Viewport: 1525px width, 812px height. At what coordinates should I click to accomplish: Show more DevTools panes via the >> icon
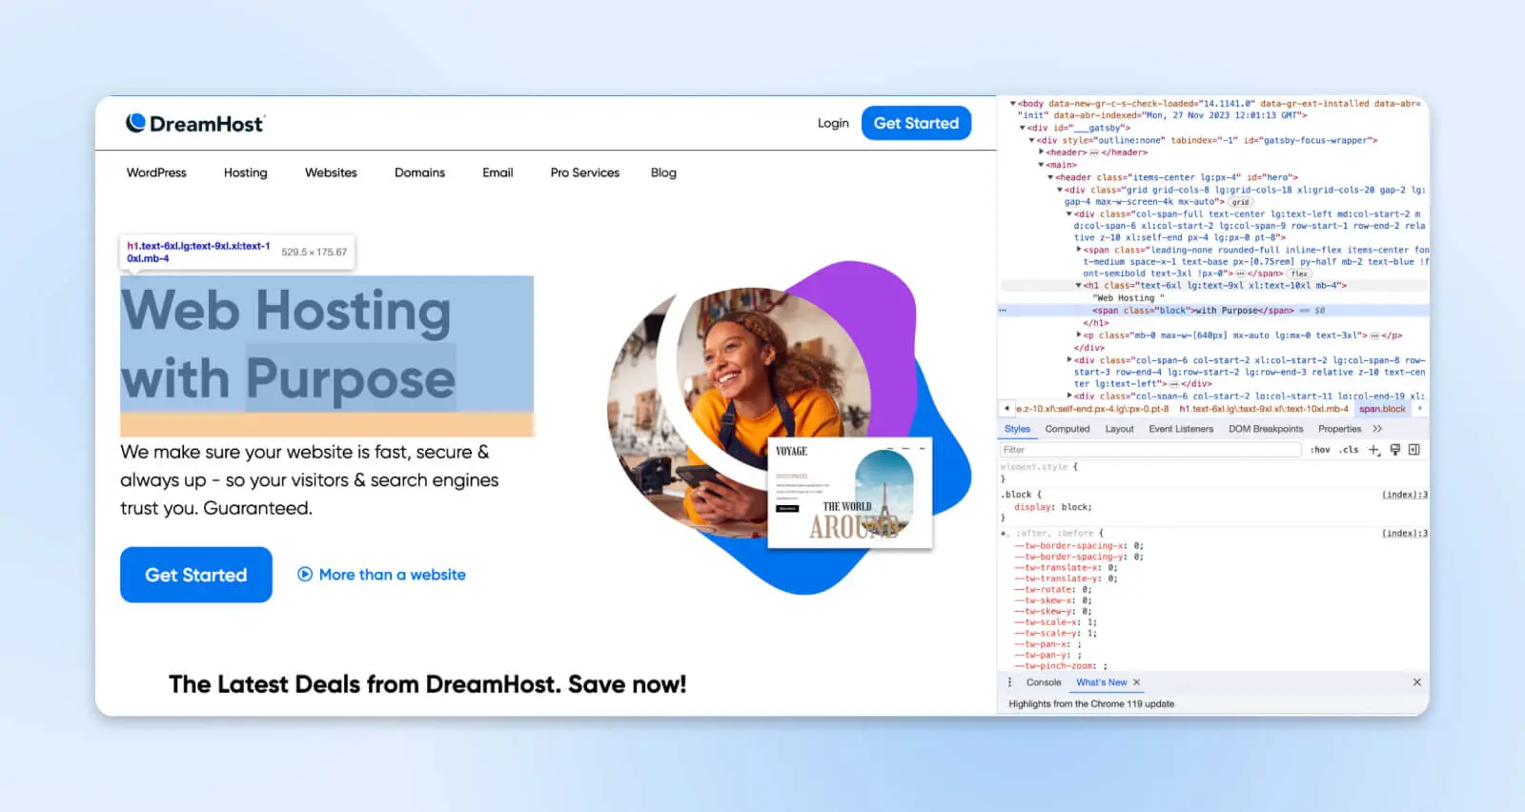pos(1377,429)
